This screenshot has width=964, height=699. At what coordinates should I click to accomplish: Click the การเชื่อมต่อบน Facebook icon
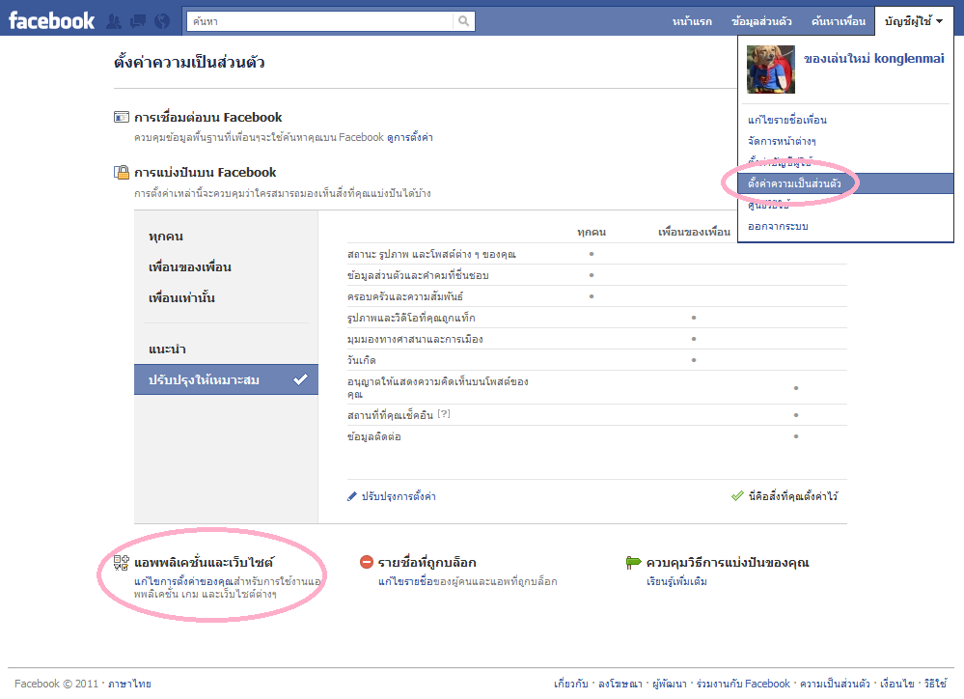pos(122,117)
